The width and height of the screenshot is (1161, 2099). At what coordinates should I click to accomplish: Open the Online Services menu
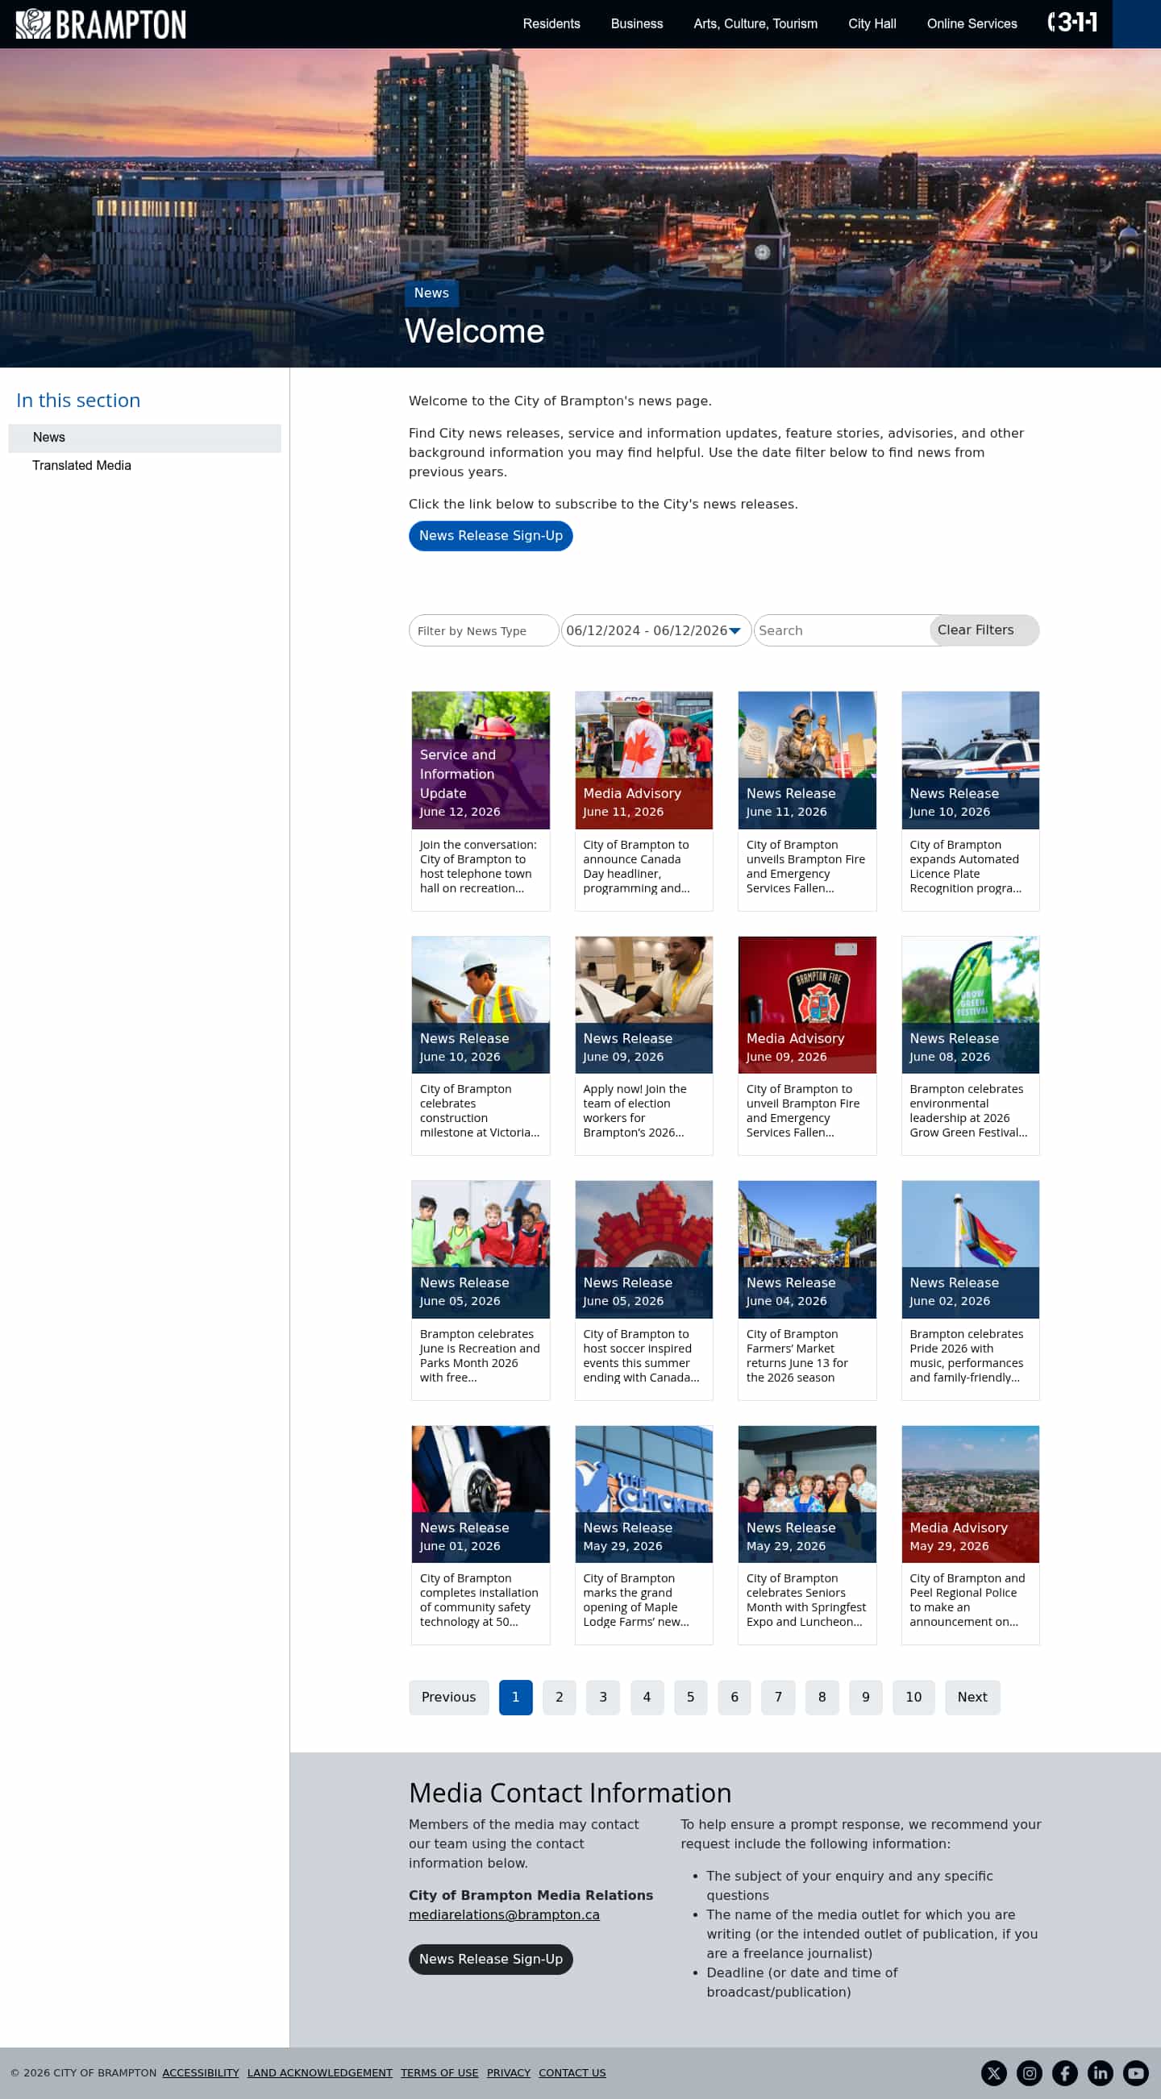pyautogui.click(x=972, y=23)
